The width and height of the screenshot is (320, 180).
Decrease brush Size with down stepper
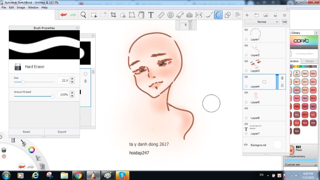tap(72, 82)
